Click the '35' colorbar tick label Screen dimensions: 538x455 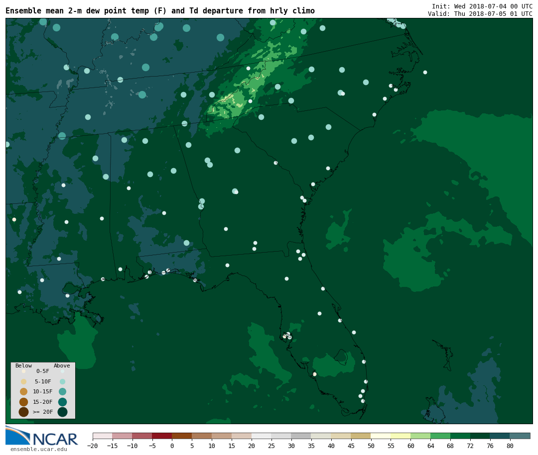(x=311, y=446)
